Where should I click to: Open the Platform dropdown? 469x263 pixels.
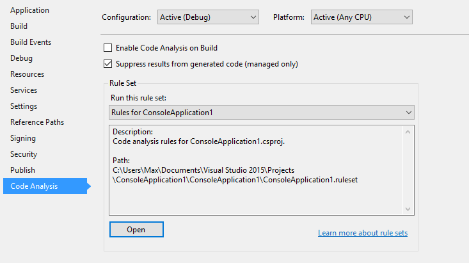click(x=362, y=17)
